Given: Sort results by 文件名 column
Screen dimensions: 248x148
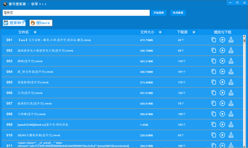Looking at the screenshot, I should (35, 32).
